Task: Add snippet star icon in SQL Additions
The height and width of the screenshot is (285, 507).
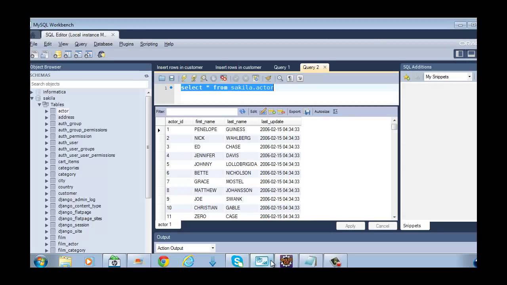Action: tap(407, 77)
